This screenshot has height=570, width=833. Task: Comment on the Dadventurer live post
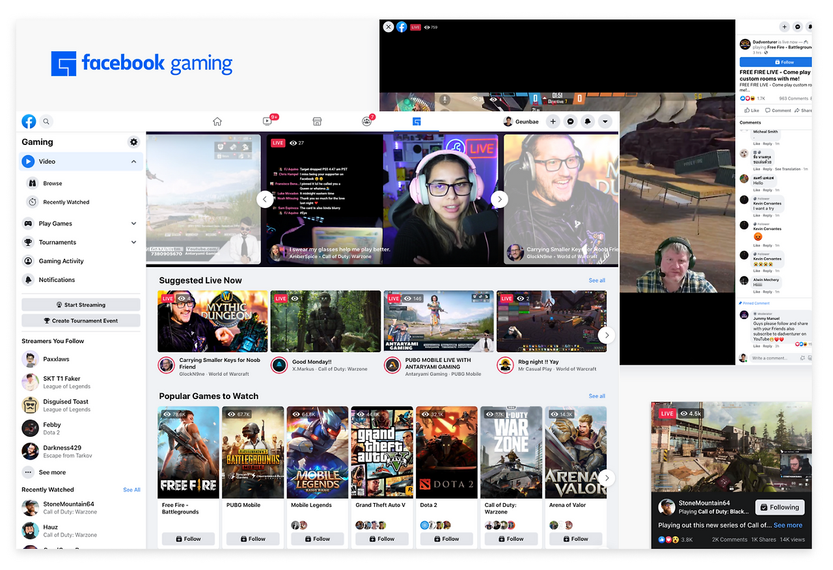778,110
